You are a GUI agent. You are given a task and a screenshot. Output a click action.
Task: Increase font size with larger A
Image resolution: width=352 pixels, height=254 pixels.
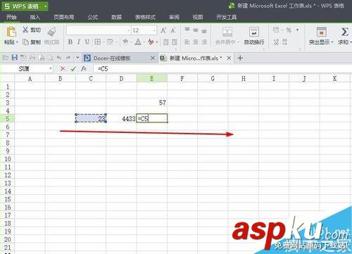click(163, 30)
